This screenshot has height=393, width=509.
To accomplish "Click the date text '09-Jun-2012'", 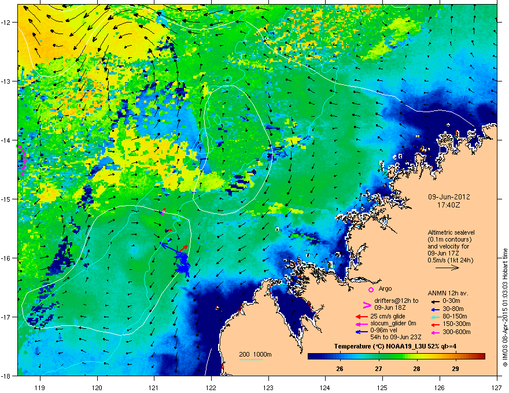I will pos(449,197).
